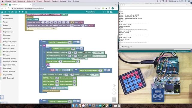The width and height of the screenshot is (192, 108).
Task: Click the ArduBlock logo icon in the toolbar
Action: tap(2, 12)
